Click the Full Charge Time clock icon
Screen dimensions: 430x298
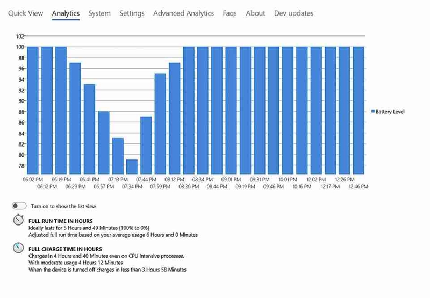pos(18,248)
